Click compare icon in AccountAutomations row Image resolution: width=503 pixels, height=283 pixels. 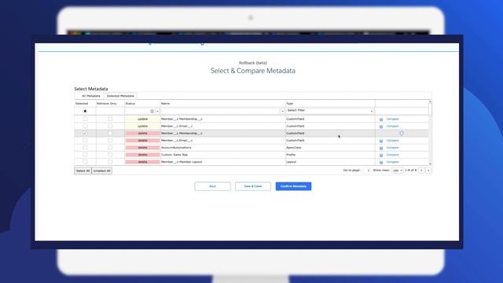click(x=381, y=149)
